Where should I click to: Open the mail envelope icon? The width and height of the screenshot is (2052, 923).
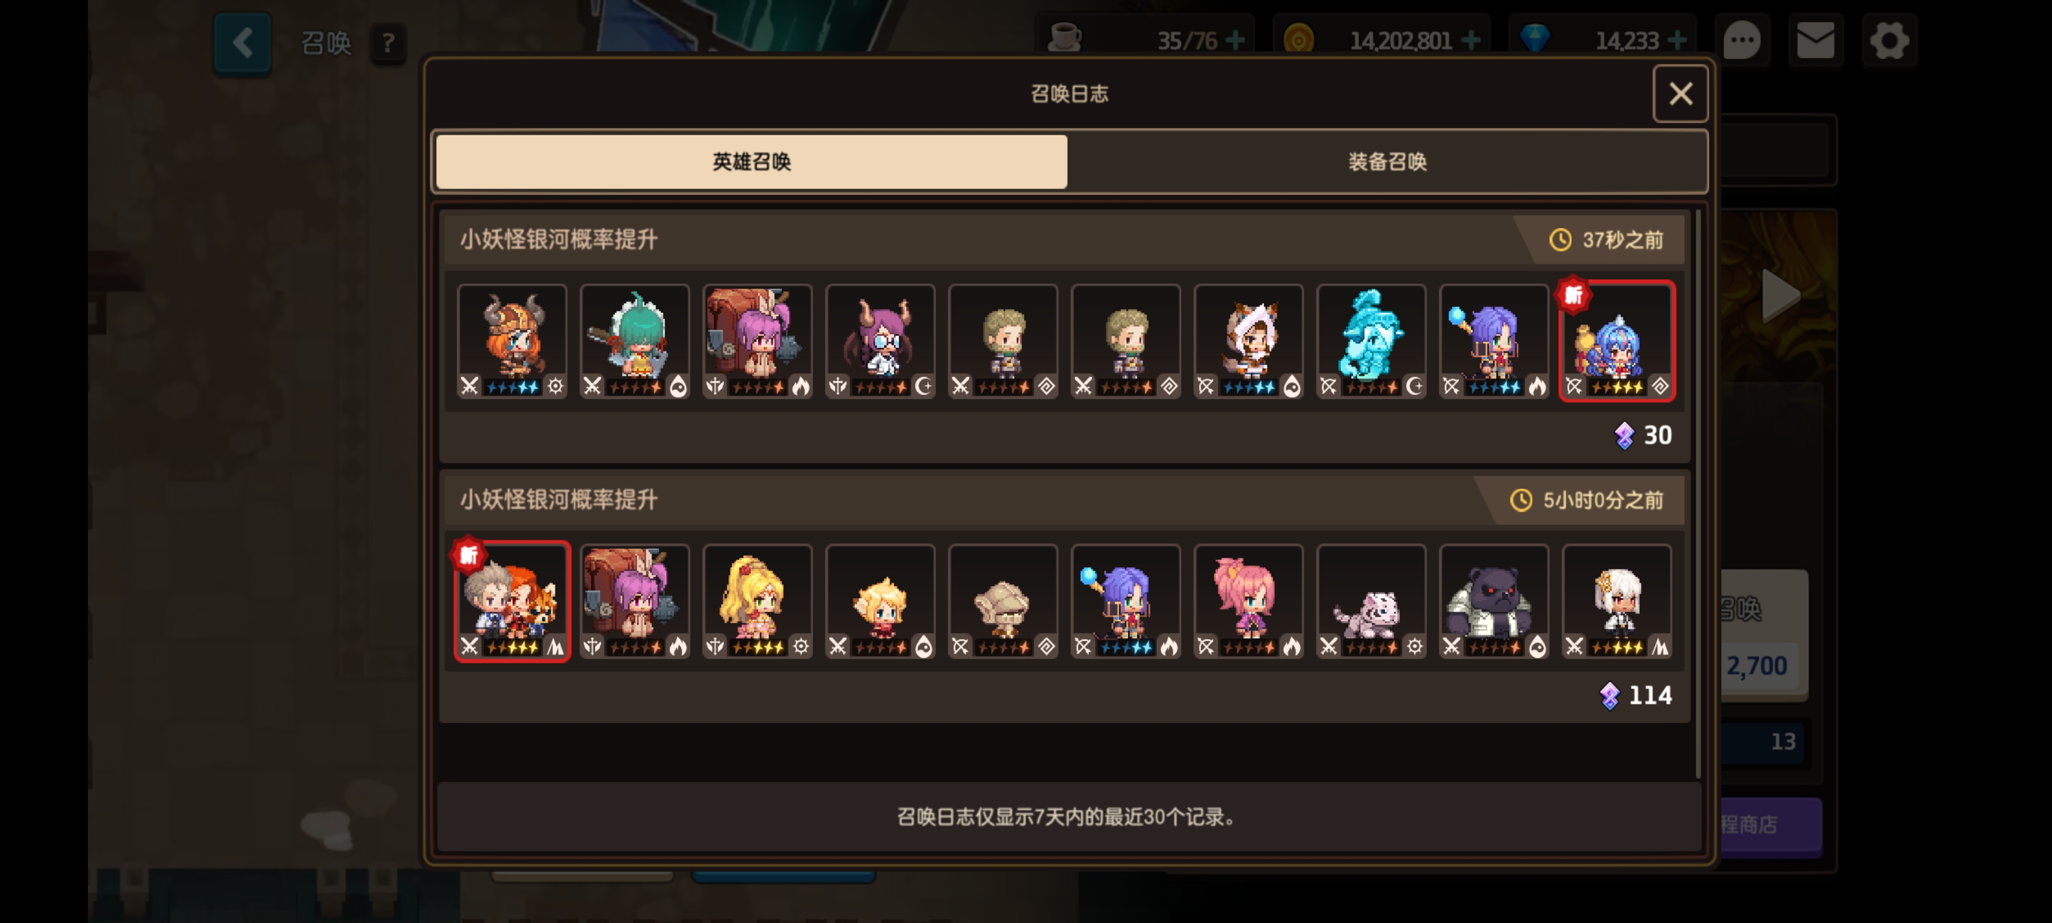pyautogui.click(x=1815, y=40)
